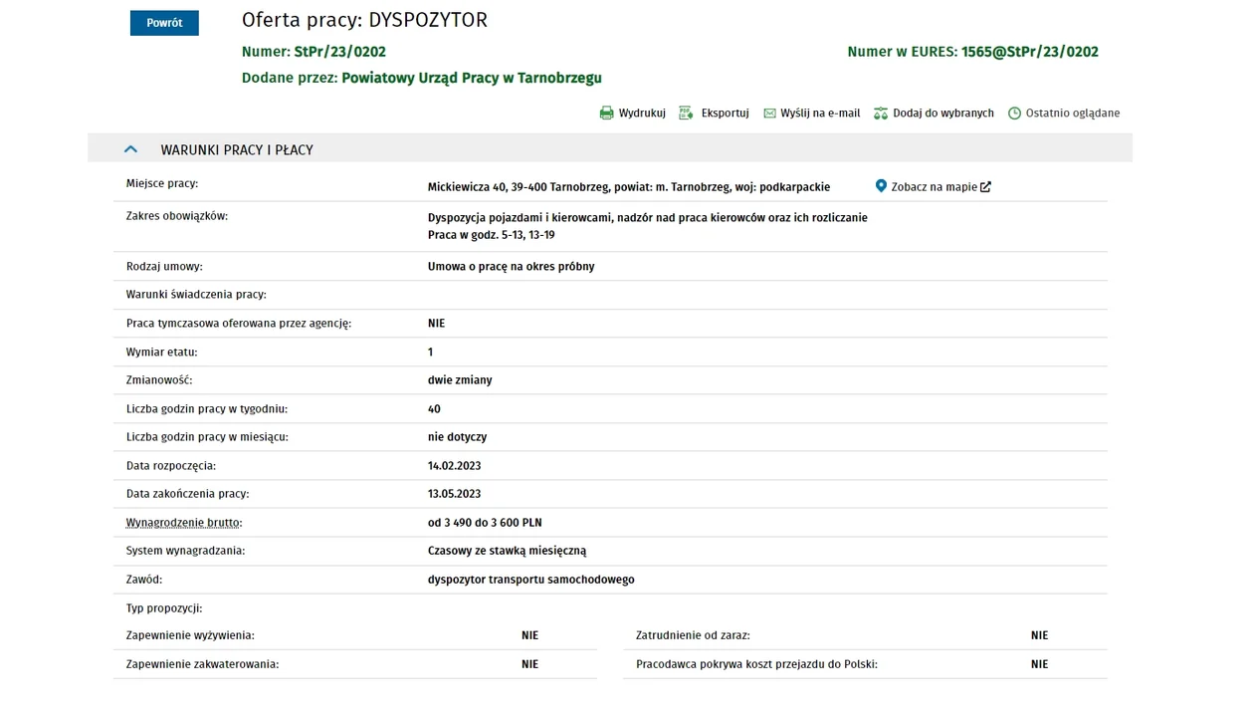Click the Wyślij na e-mail text
This screenshot has height=714, width=1254.
(820, 114)
